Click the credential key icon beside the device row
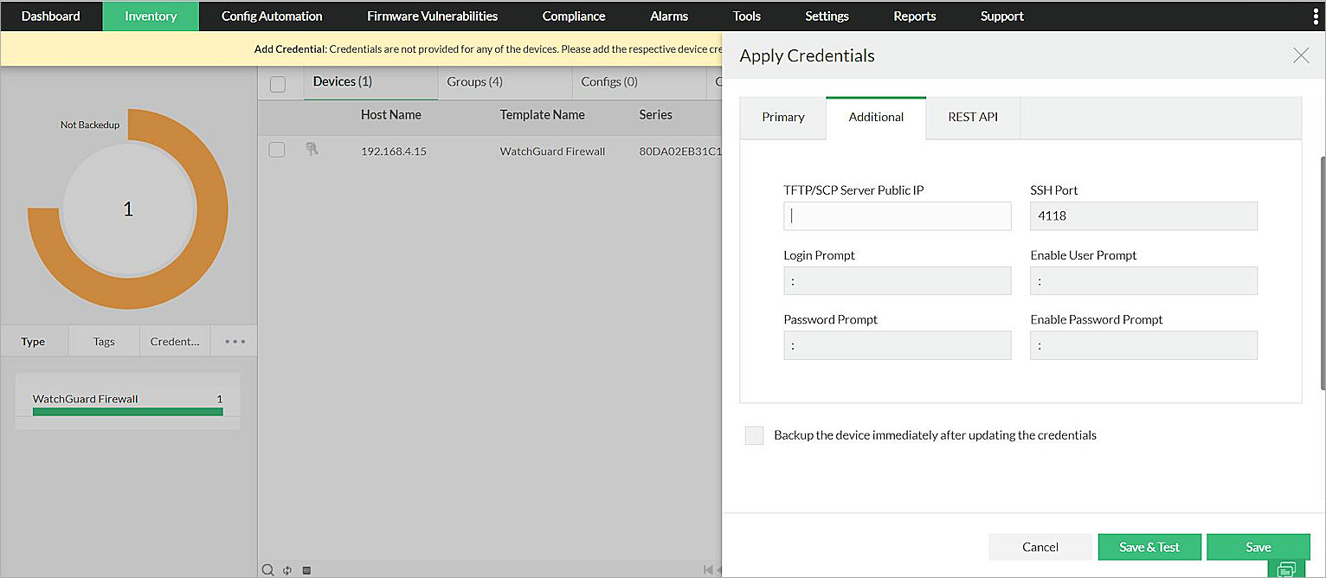1326x578 pixels. click(x=312, y=150)
